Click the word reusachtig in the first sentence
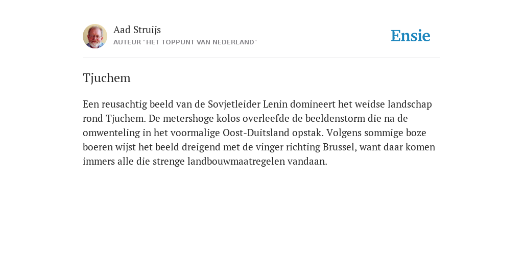This screenshot has width=523, height=261. point(124,105)
